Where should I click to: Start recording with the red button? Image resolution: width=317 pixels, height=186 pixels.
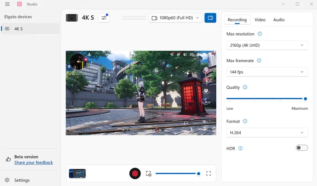pyautogui.click(x=135, y=173)
